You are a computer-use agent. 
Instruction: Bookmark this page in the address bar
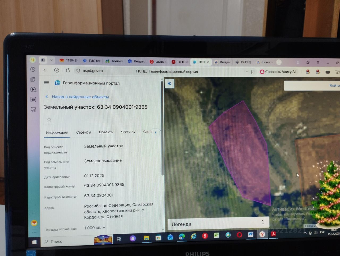pyautogui.click(x=253, y=72)
